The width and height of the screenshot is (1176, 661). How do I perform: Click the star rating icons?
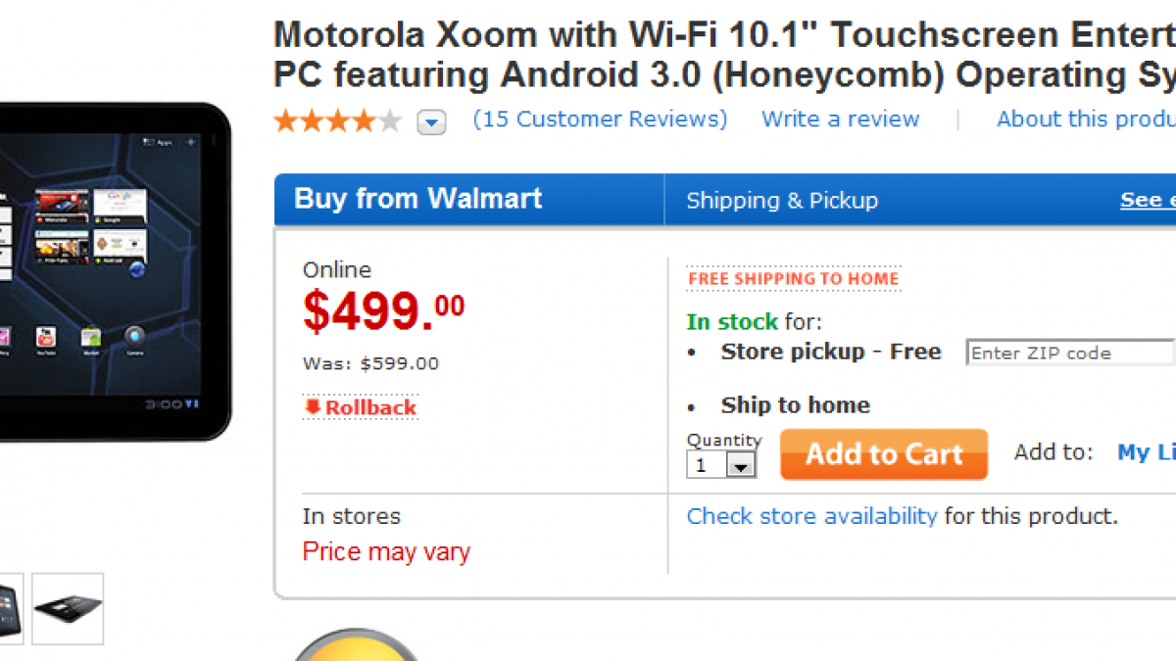pyautogui.click(x=337, y=121)
